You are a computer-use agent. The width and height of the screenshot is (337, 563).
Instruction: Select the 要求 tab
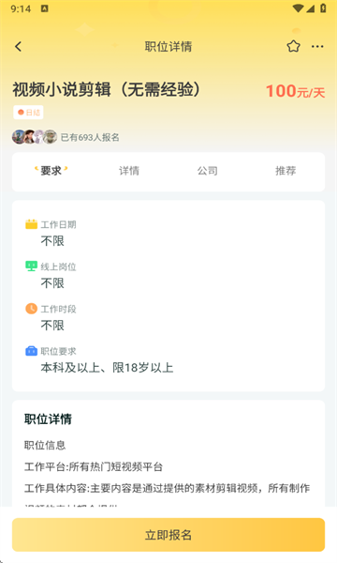(x=51, y=171)
